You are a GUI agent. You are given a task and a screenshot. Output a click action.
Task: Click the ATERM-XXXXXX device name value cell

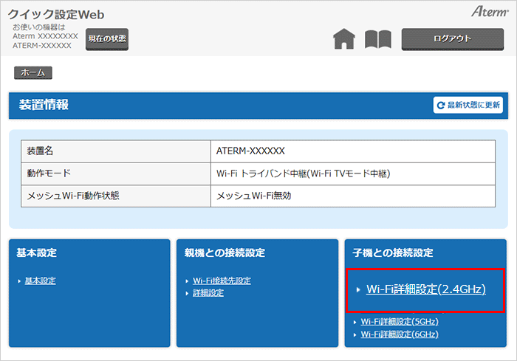coord(251,151)
